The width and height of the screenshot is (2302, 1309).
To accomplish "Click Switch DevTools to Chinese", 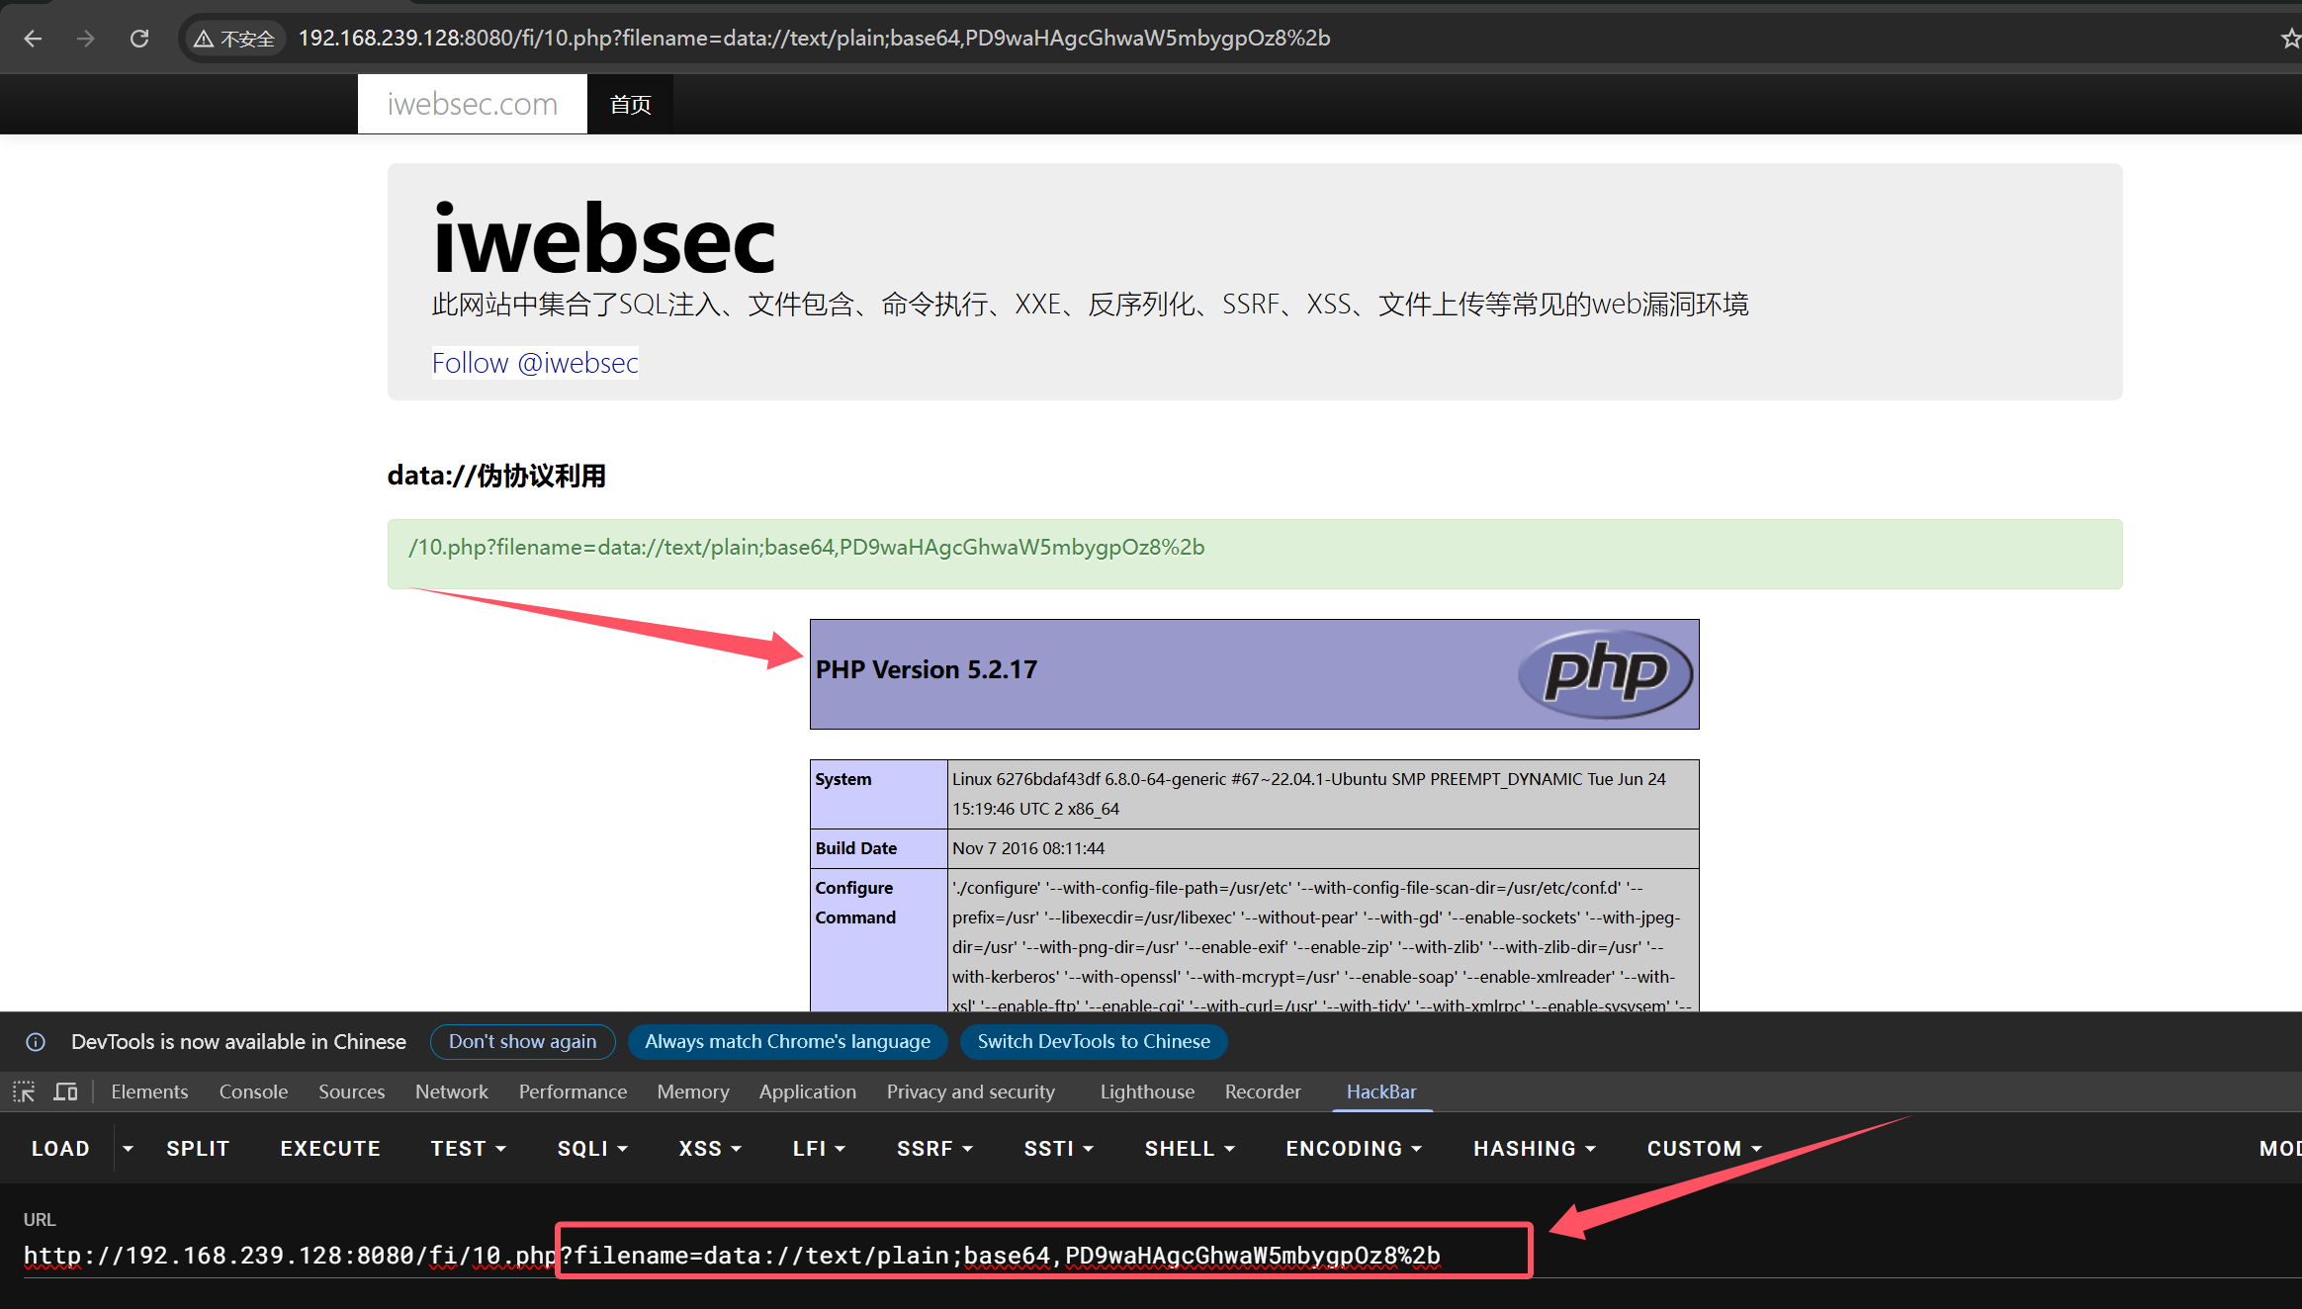I will [1093, 1041].
